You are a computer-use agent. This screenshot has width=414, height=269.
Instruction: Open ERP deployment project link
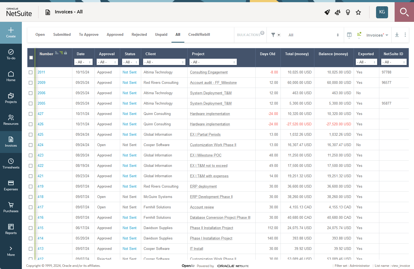tap(203, 187)
